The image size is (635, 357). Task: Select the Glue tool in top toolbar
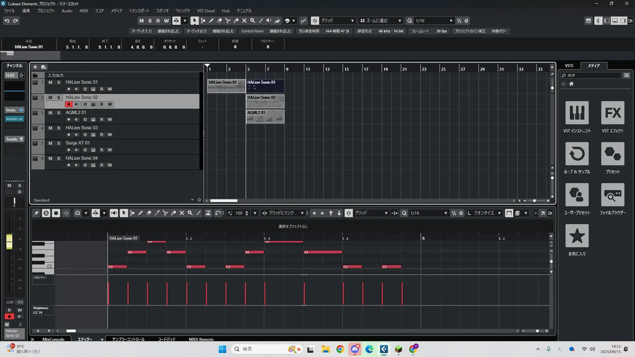236,20
